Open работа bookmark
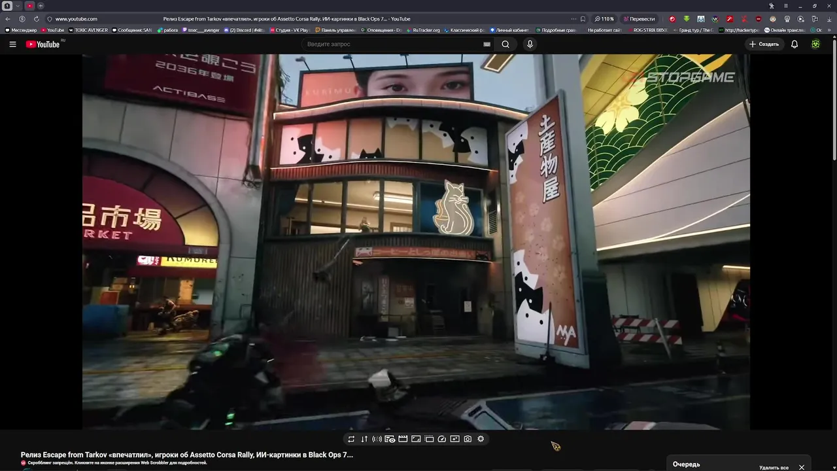This screenshot has height=471, width=837. tap(167, 30)
